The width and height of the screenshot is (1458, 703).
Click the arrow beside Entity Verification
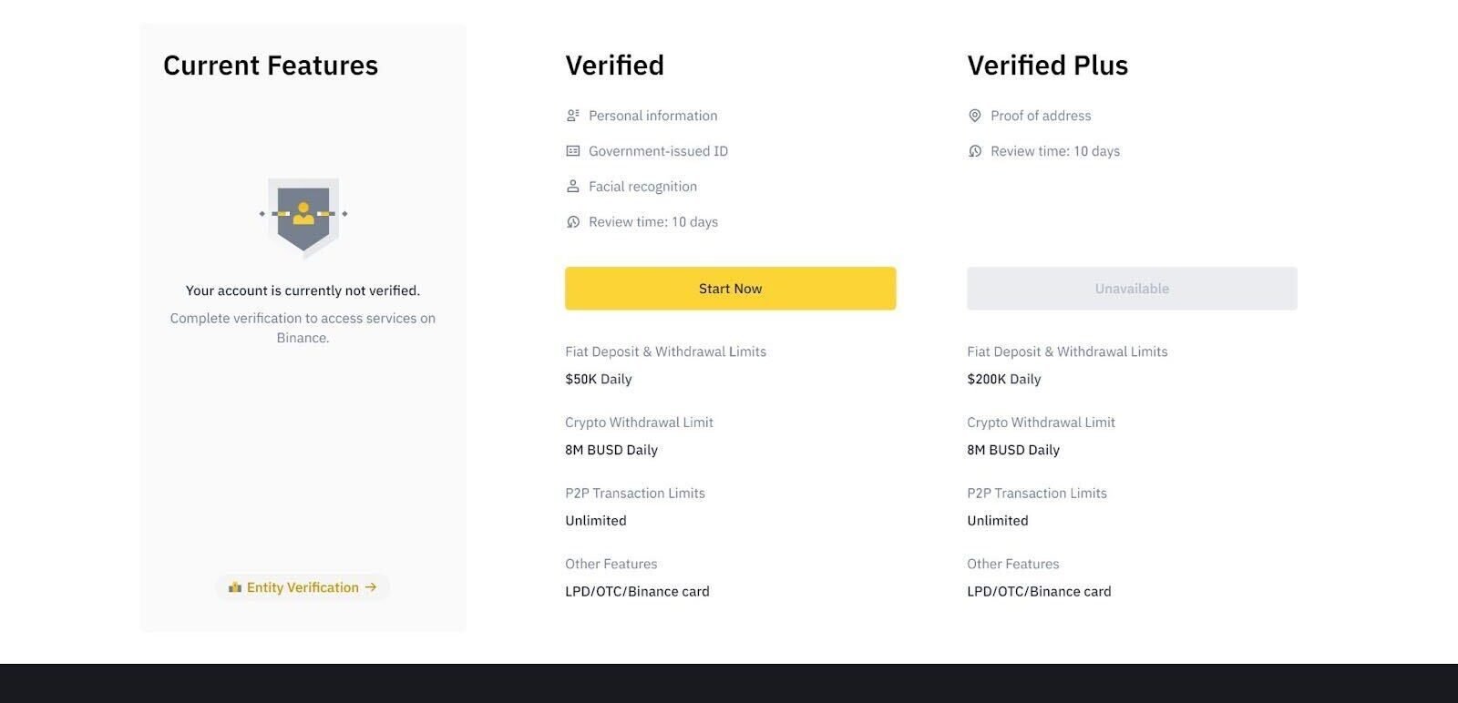click(x=371, y=587)
